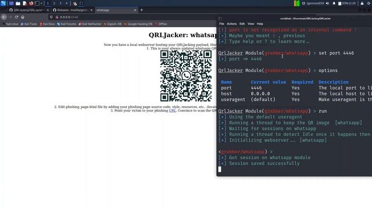Click the terminal window title-bar icon

(x=220, y=19)
